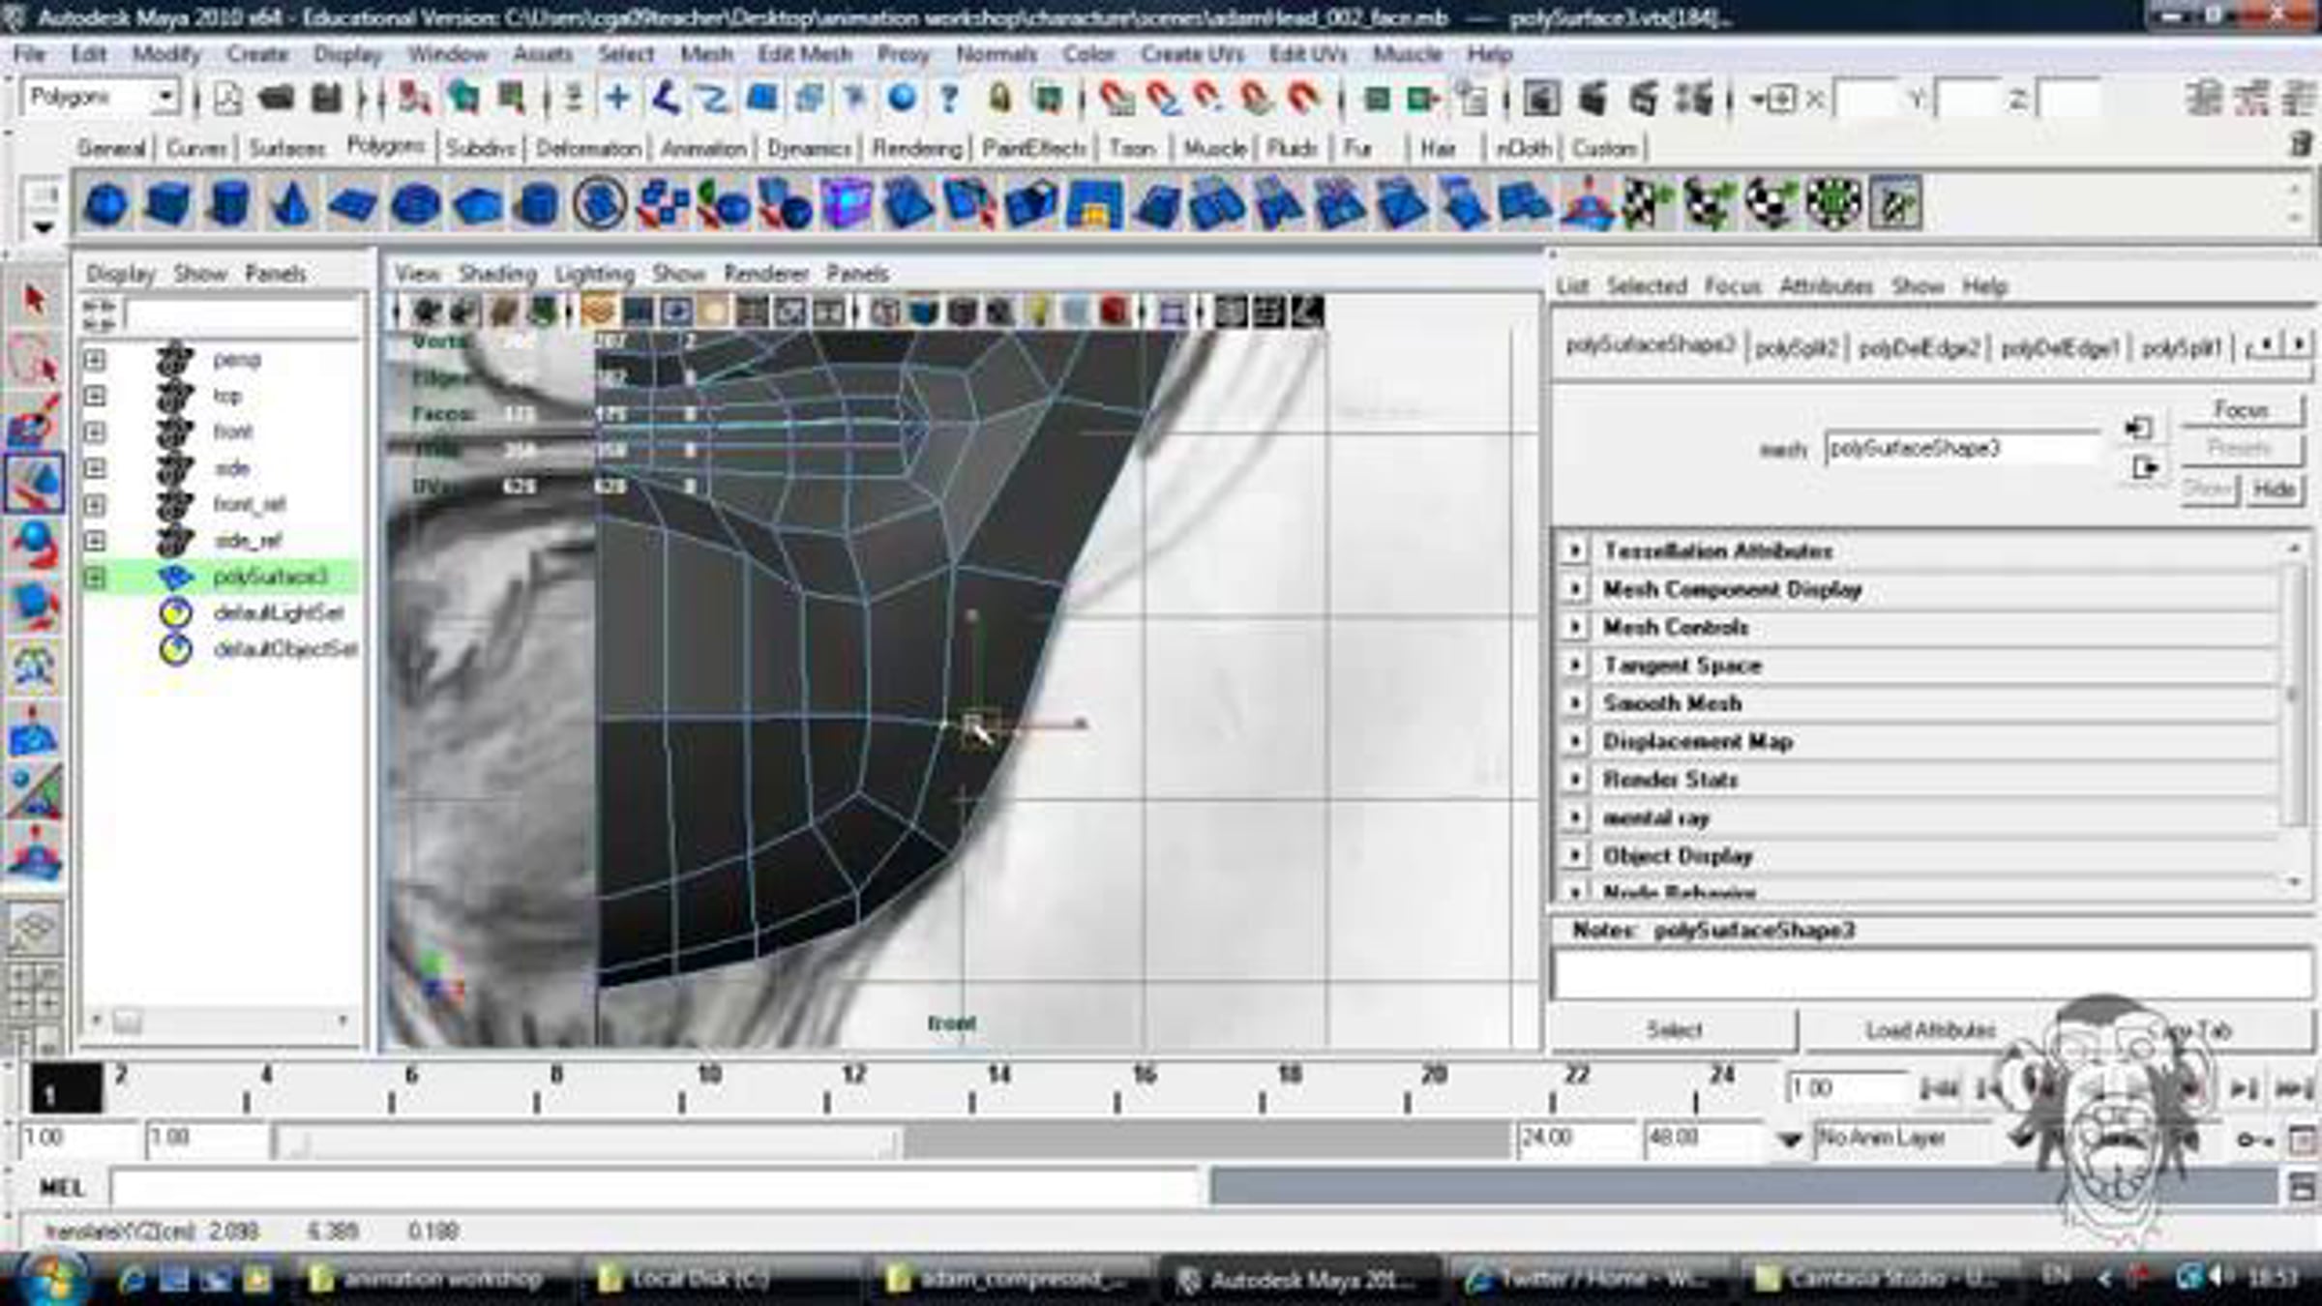This screenshot has height=1306, width=2322.
Task: Click the Focus button
Action: tap(2241, 410)
